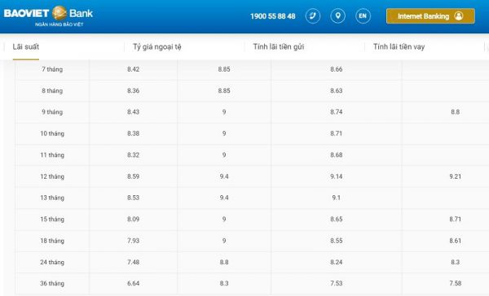Click the 7.53 value in 36 tháng row
The image size is (489, 296).
pos(336,283)
